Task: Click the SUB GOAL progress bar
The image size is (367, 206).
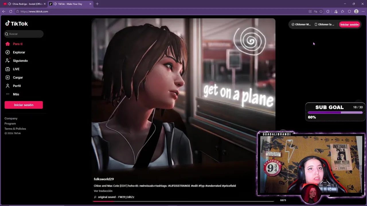Action: [335, 112]
